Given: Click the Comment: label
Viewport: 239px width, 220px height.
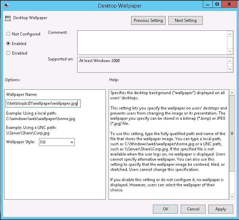Looking at the screenshot, I should [57, 32].
